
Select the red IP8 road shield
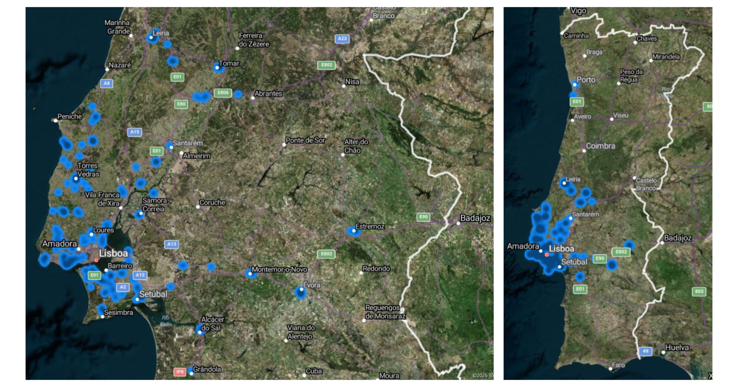pyautogui.click(x=180, y=372)
